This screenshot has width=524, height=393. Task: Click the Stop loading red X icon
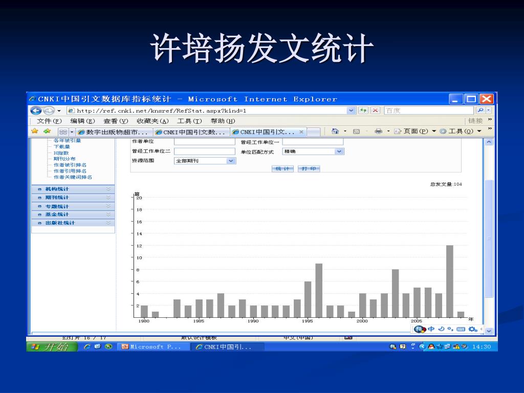(375, 111)
